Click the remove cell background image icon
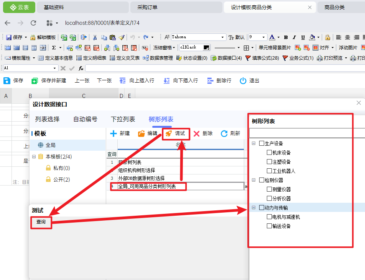Viewport: 365px width, 280px height. click(x=307, y=47)
